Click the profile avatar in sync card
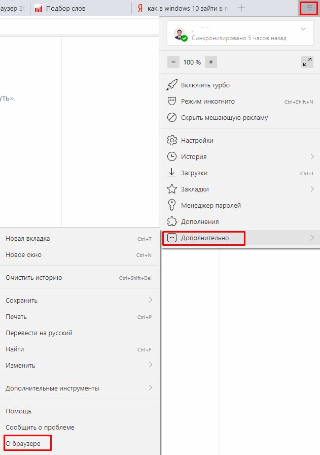This screenshot has width=320, height=455. [x=180, y=34]
